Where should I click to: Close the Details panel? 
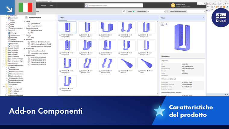tap(203, 18)
